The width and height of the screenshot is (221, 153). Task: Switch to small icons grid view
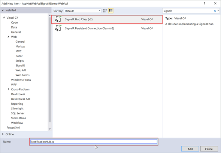coord(105,11)
